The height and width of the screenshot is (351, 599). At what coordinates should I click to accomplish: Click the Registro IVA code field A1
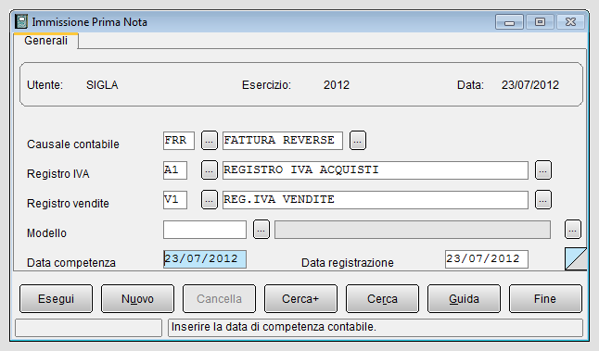pos(175,170)
